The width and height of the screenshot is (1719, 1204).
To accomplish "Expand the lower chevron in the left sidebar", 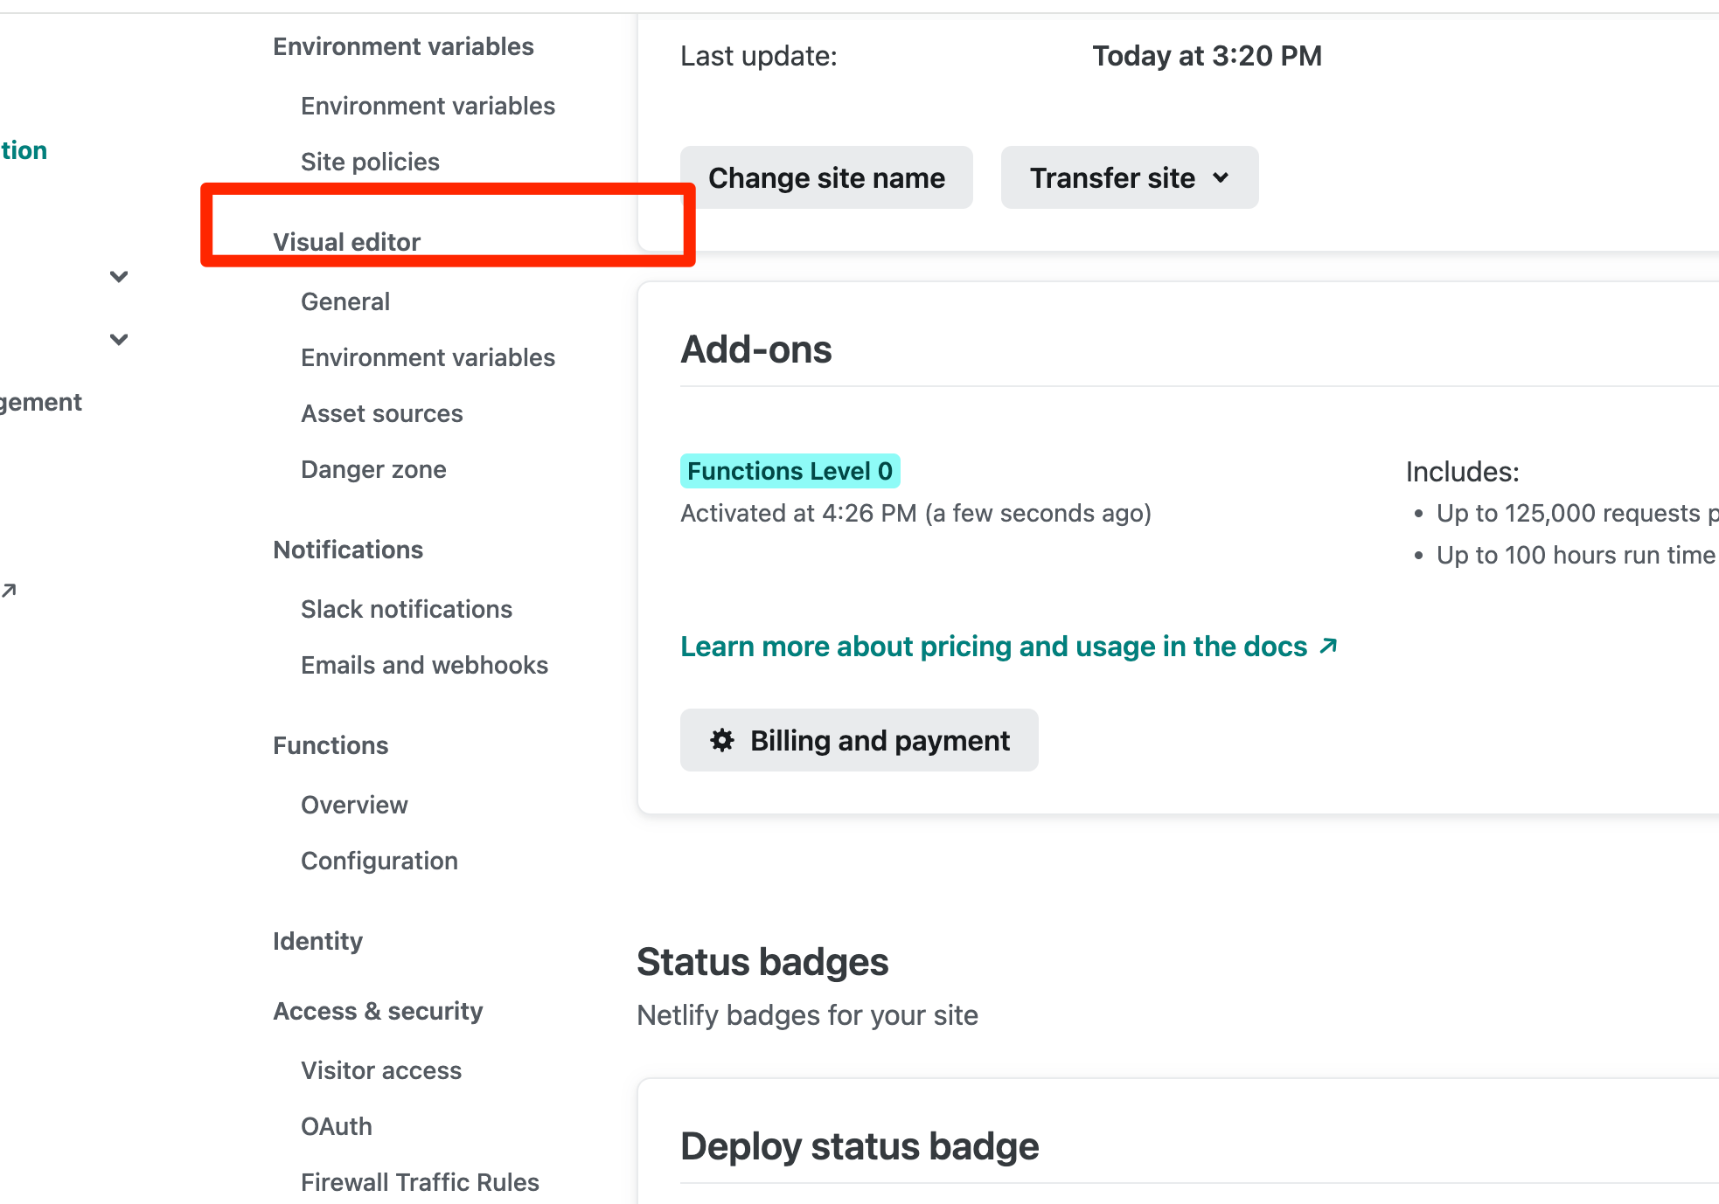I will pyautogui.click(x=119, y=340).
